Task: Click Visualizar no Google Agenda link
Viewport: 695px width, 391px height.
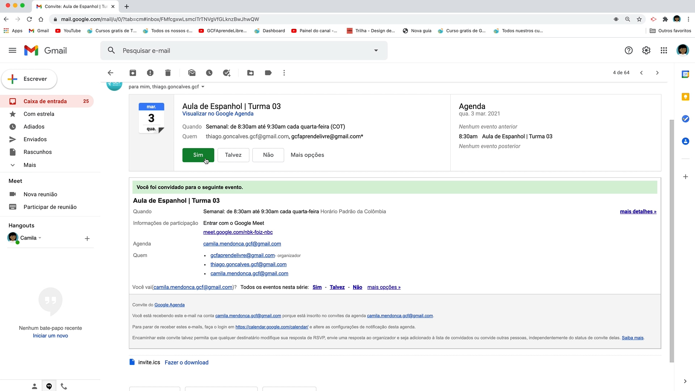Action: 218,114
